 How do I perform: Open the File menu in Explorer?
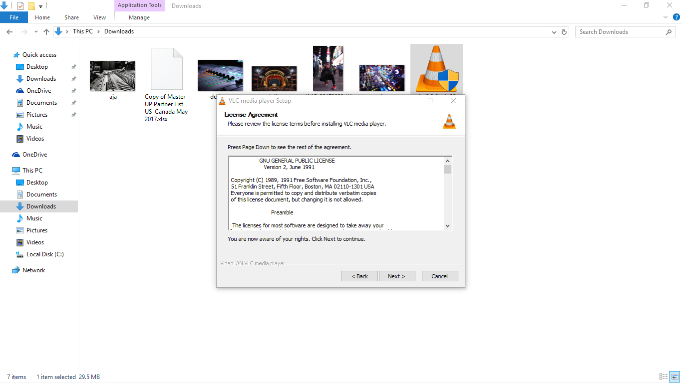14,17
